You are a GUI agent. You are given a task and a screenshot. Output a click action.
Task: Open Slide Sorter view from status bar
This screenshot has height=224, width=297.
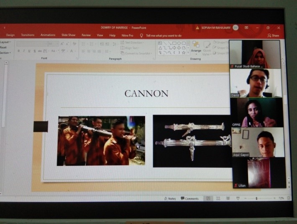[x=218, y=198]
